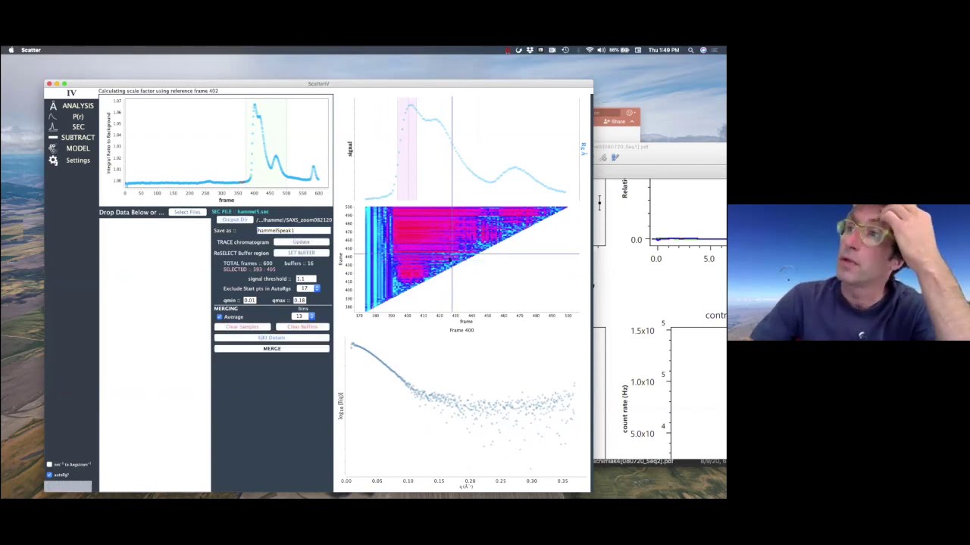Viewport: 970px width, 545px height.
Task: Click the "Frame 400" label under the heatmap
Action: (x=462, y=331)
